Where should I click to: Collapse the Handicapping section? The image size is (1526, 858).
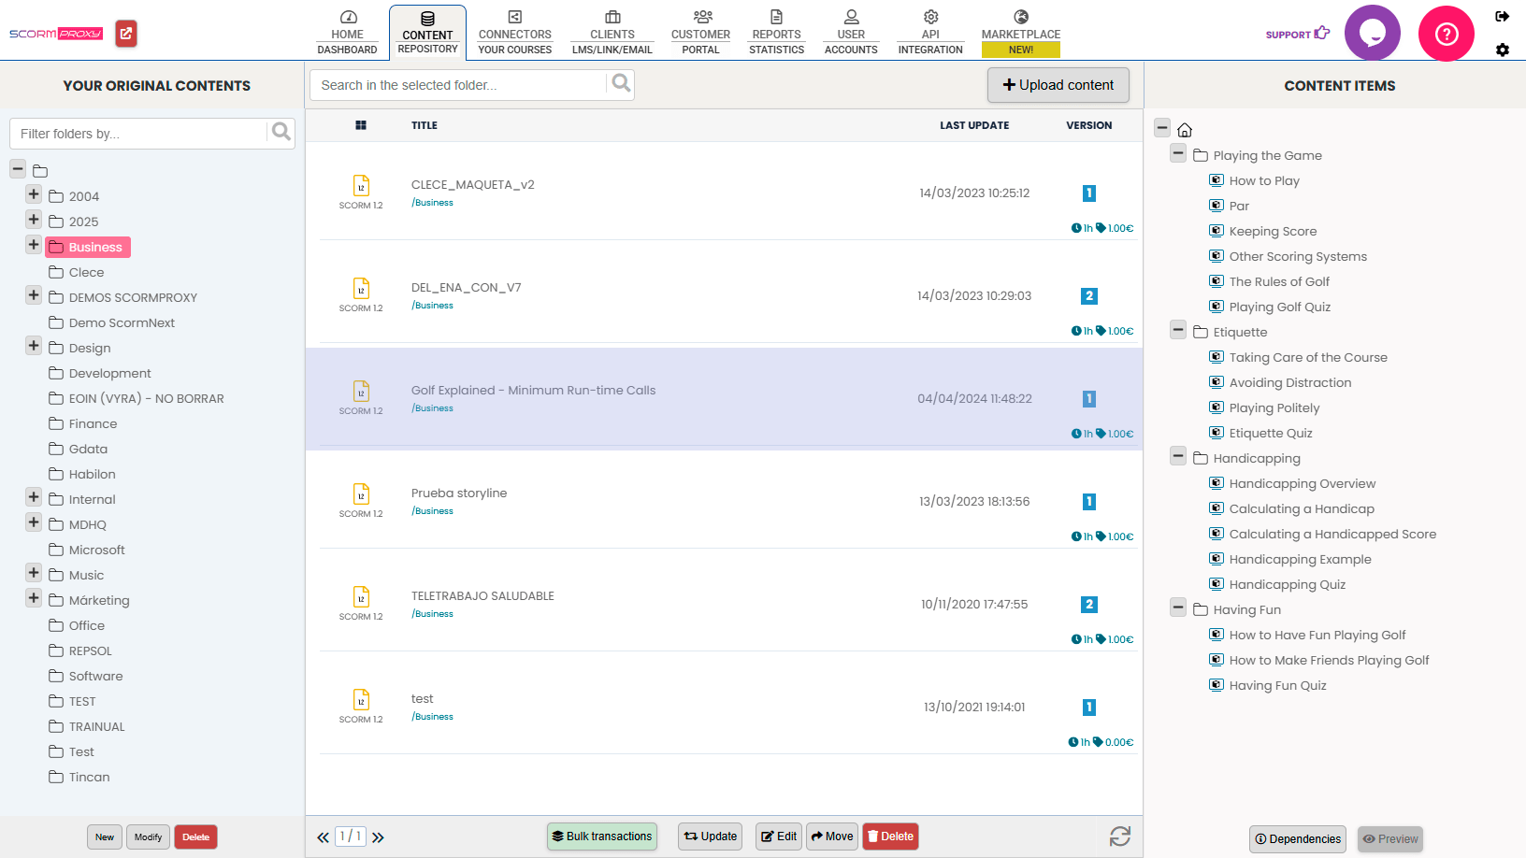[x=1178, y=456]
